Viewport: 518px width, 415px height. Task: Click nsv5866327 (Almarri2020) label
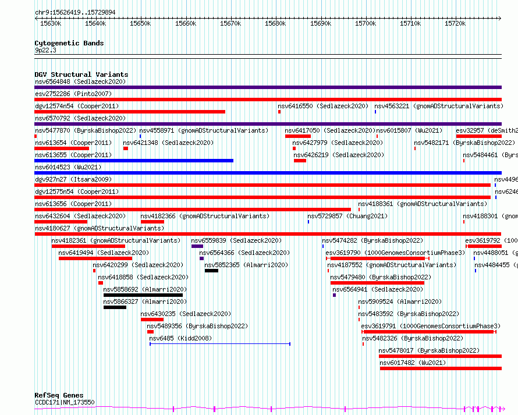click(145, 302)
